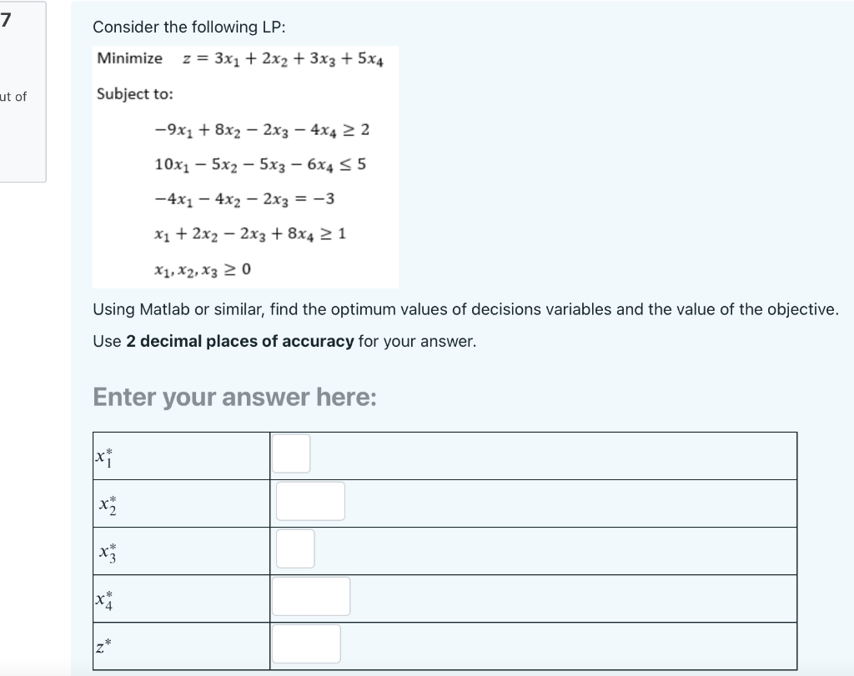This screenshot has height=676, width=854.
Task: Click the first constraint inequality
Action: 259,129
